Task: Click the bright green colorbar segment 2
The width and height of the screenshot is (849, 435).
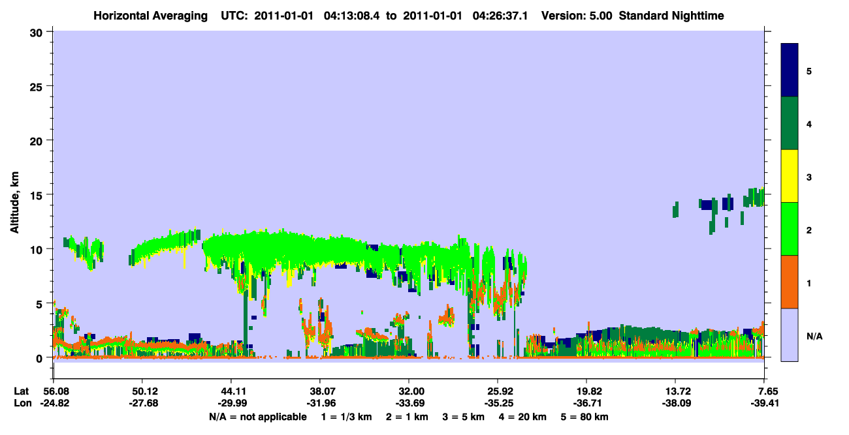Action: [x=790, y=229]
